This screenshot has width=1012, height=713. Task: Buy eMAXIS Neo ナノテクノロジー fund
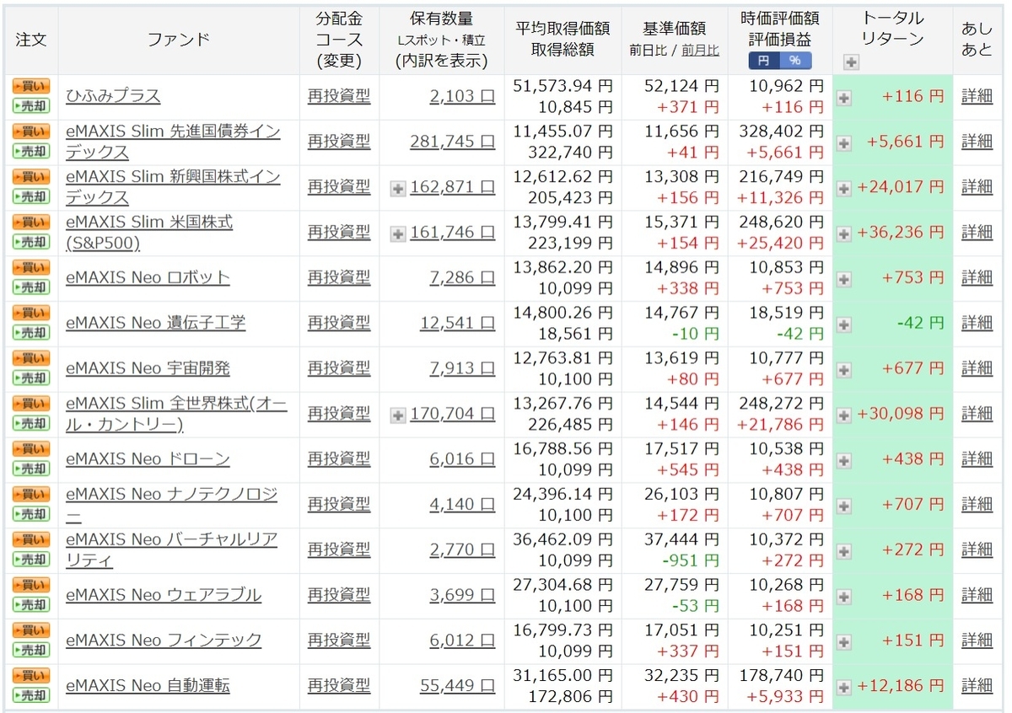tap(31, 496)
